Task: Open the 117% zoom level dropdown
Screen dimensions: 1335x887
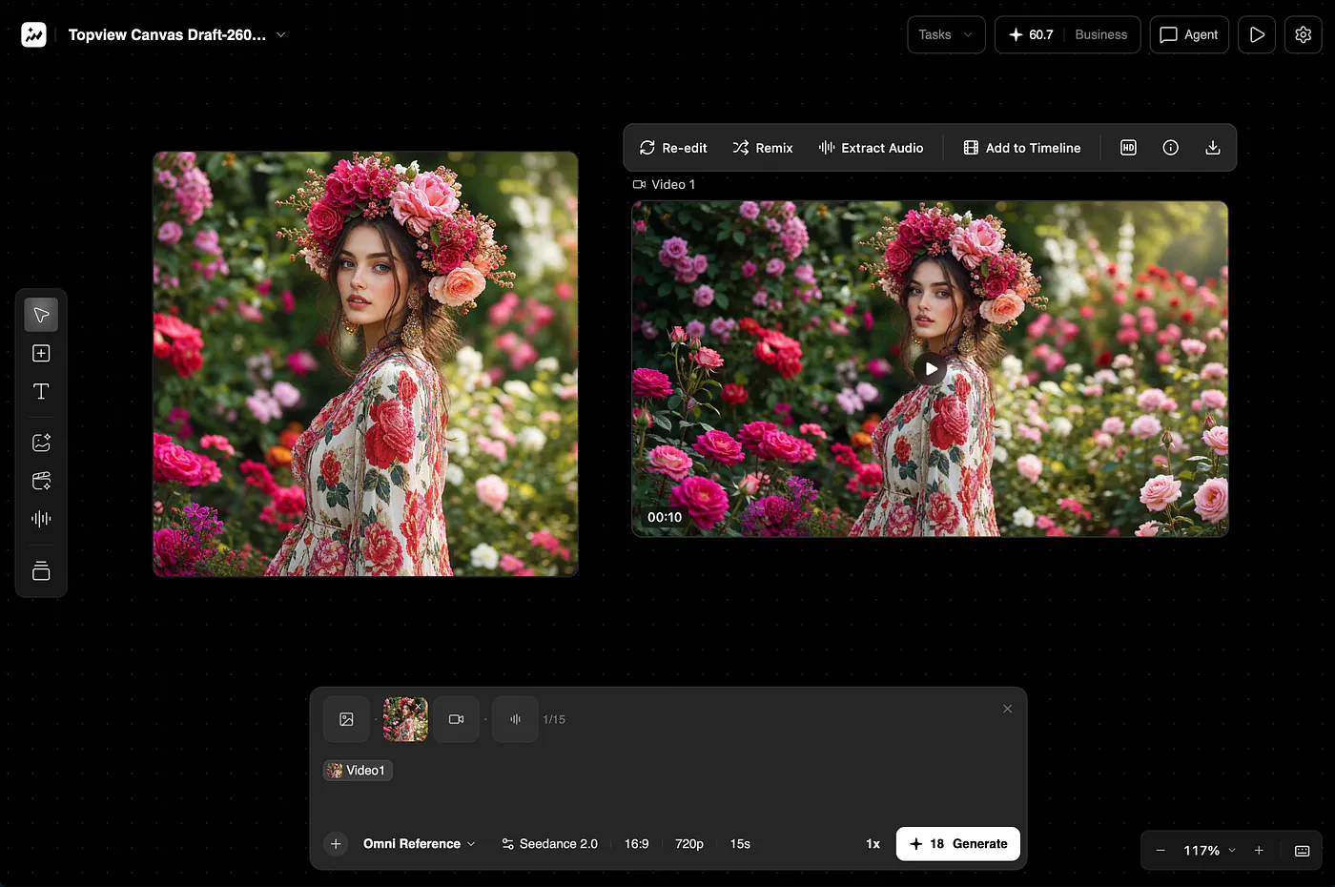Action: tap(1209, 851)
